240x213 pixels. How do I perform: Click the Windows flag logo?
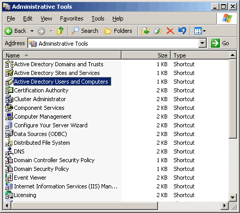[x=227, y=18]
